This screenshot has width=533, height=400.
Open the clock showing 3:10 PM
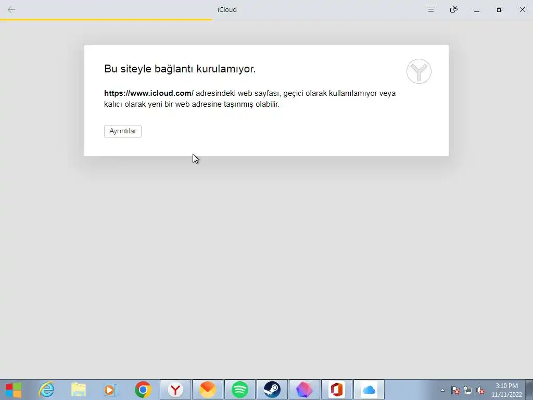[x=506, y=390]
